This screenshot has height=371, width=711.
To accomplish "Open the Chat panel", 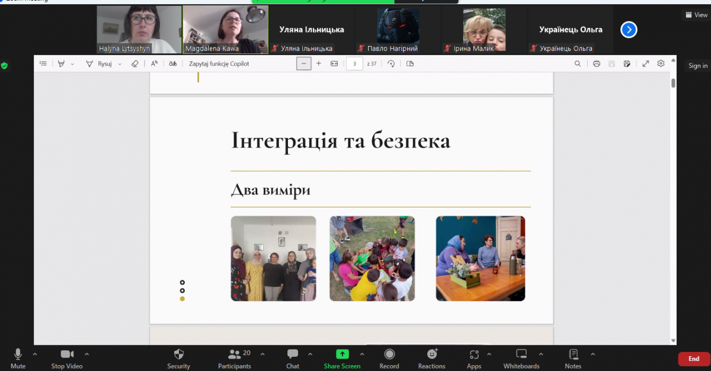I will tap(293, 358).
